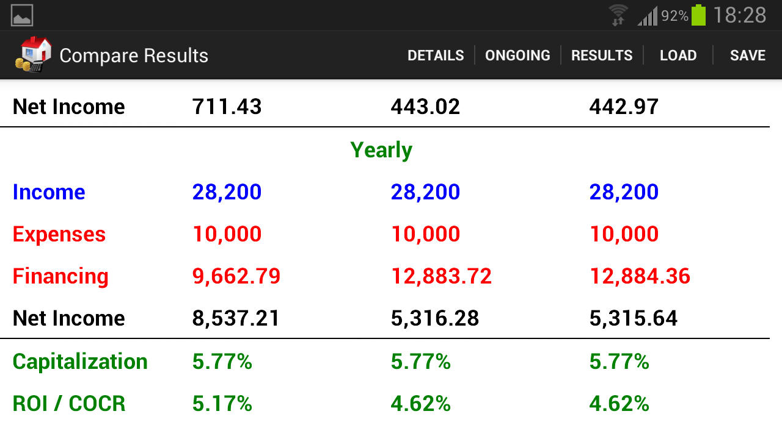This screenshot has height=439, width=782.
Task: Open the DETAILS tab
Action: [436, 55]
